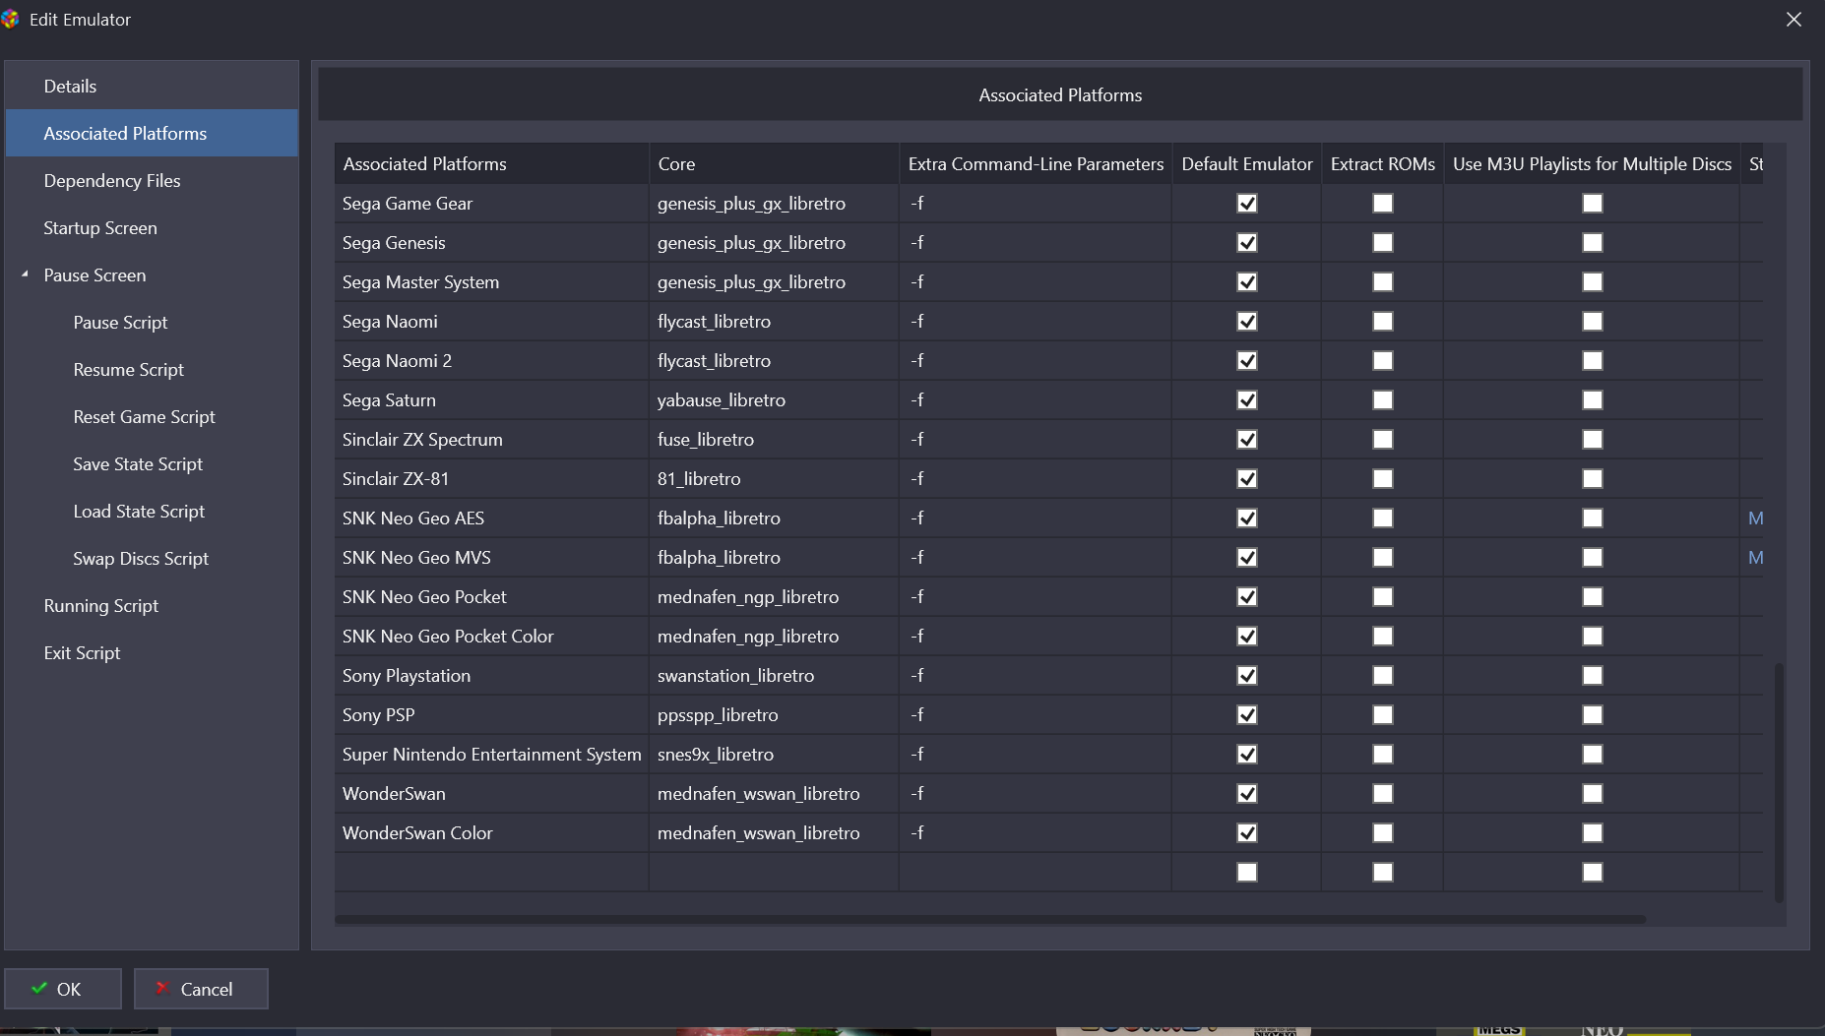The image size is (1825, 1036).
Task: Select the SNK Neo Geo Pocket Color cell
Action: click(x=491, y=636)
